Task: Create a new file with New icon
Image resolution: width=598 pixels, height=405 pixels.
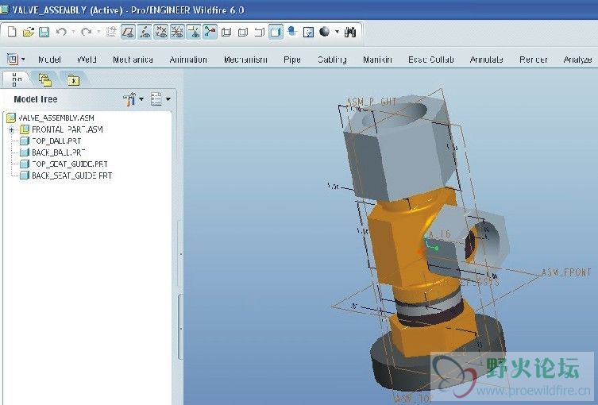Action: (12, 32)
